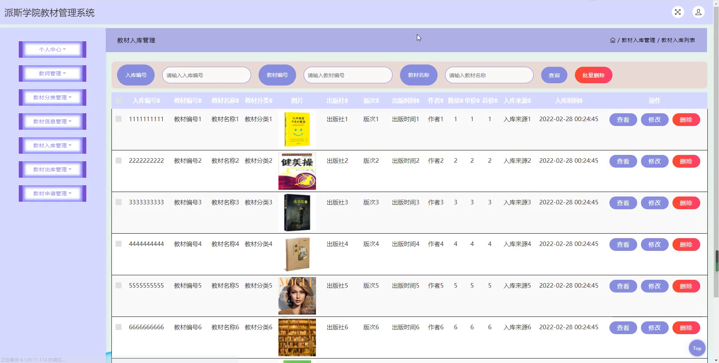719x363 pixels.
Task: Sort by 入库来源 column arrows
Action: 529,101
